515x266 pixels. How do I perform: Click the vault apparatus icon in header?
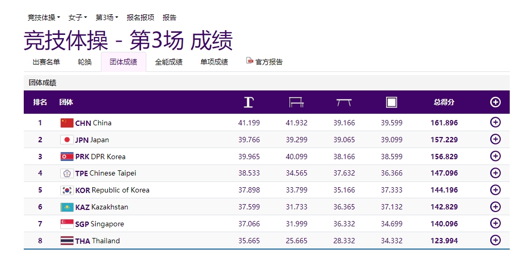tap(249, 102)
